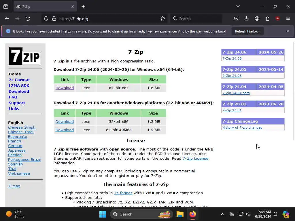Open the 7-Zip 23.01 news link
Image resolution: width=295 pixels, height=221 pixels.
coord(232,110)
